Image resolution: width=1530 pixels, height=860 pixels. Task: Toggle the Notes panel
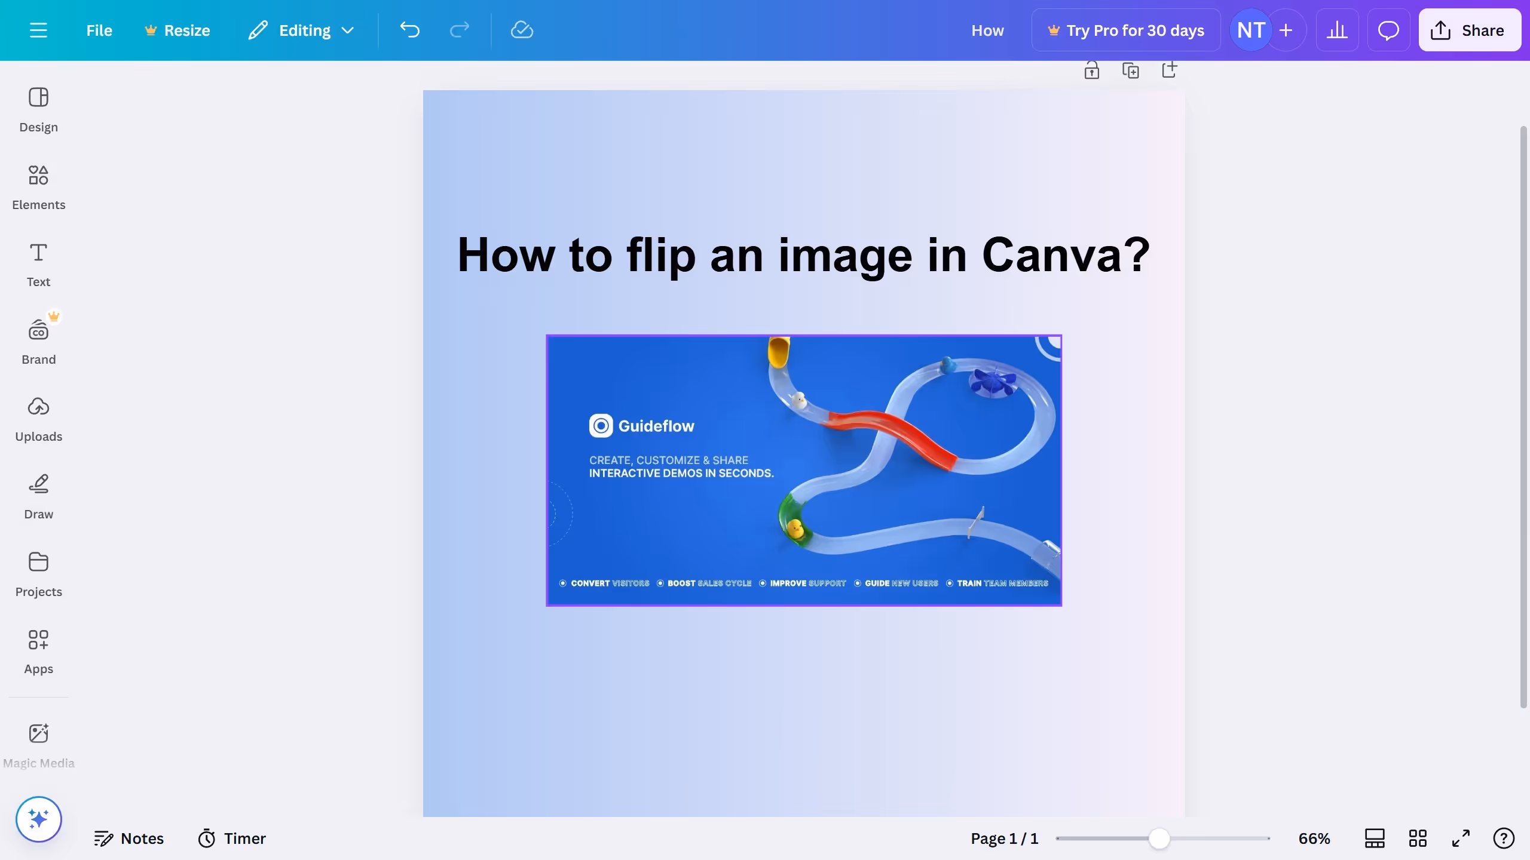129,838
